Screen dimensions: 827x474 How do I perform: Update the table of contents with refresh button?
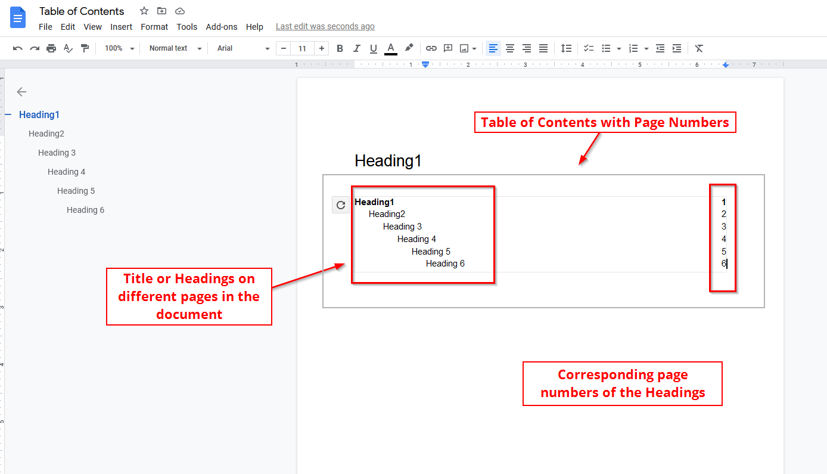click(x=341, y=205)
